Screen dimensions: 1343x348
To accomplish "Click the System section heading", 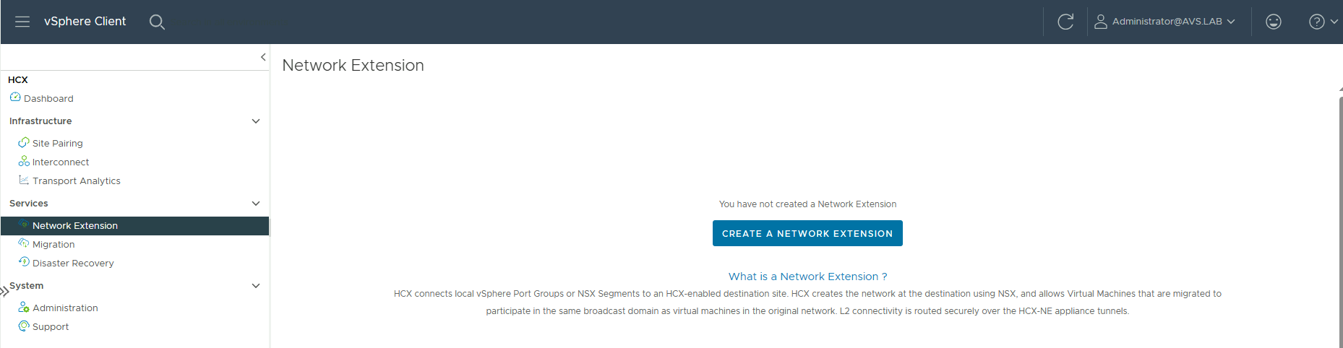I will tap(27, 286).
